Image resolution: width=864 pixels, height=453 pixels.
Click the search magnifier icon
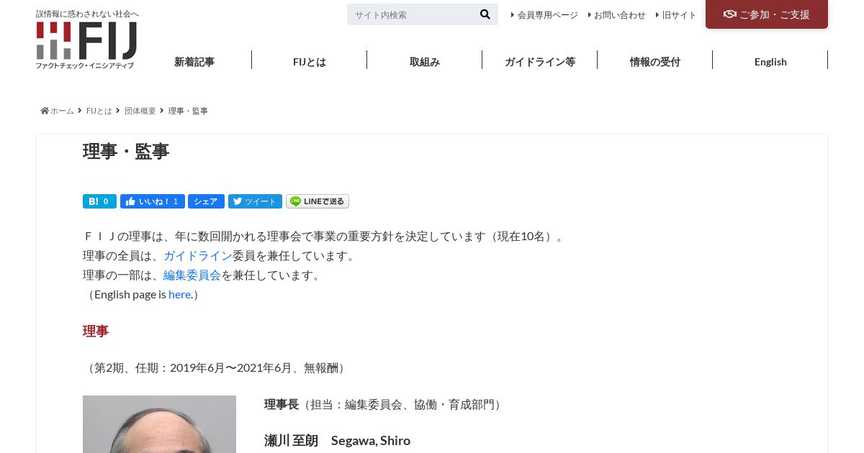485,14
